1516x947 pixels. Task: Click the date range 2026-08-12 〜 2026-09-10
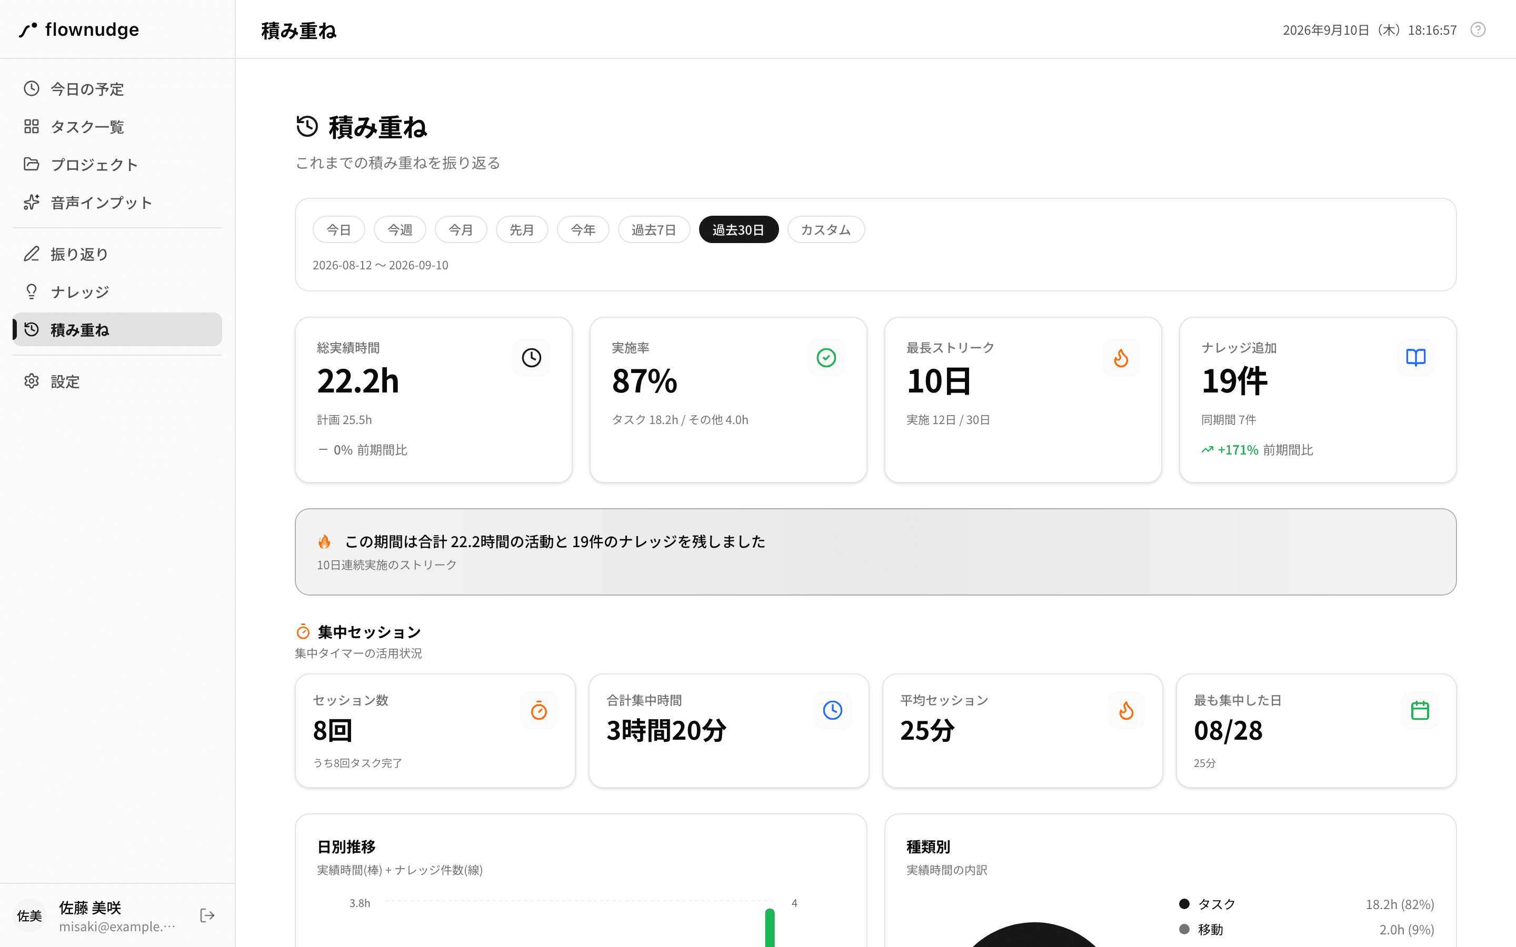point(380,265)
